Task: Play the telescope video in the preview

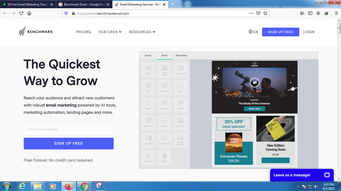Action: (255, 82)
